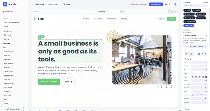Open Preview in new tab link
The height and width of the screenshot is (111, 210).
(x=139, y=4)
